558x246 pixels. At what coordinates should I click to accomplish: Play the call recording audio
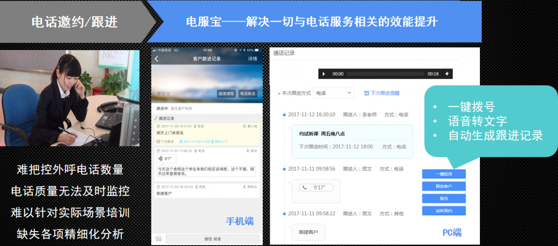324,74
